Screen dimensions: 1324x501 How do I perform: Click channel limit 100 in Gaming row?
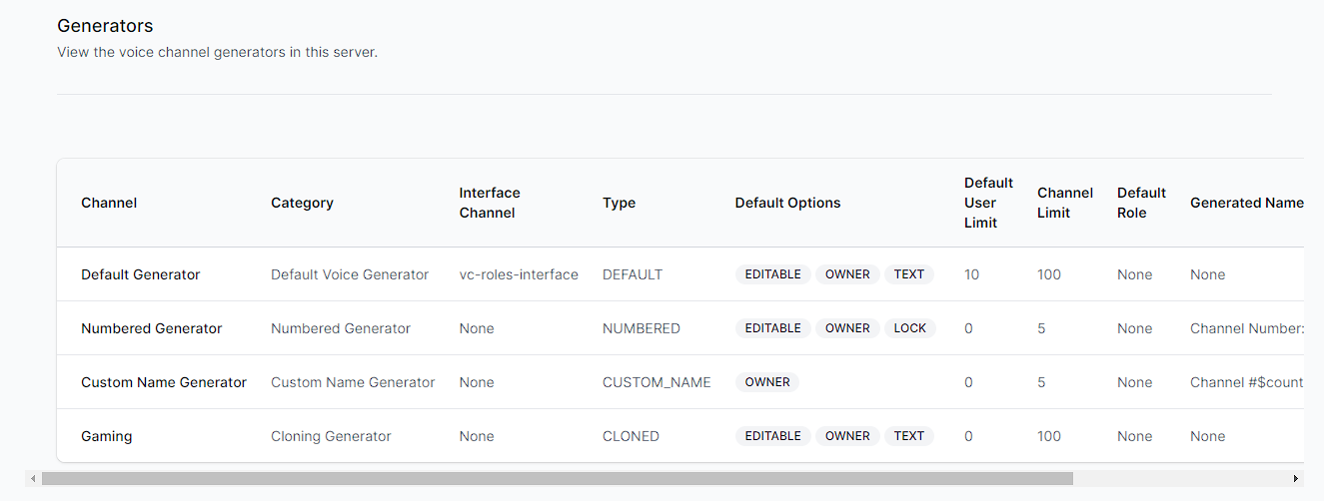[x=1049, y=436]
